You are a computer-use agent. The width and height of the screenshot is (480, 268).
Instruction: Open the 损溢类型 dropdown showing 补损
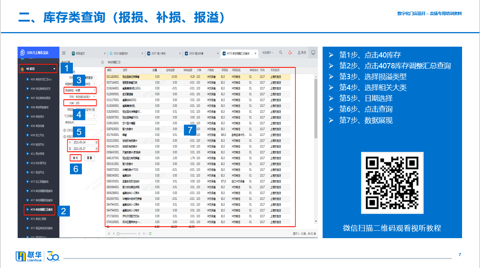tap(85, 90)
